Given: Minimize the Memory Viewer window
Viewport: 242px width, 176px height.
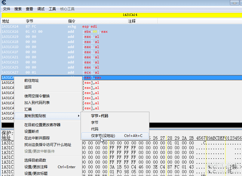Looking at the screenshot, I should pyautogui.click(x=234, y=3).
